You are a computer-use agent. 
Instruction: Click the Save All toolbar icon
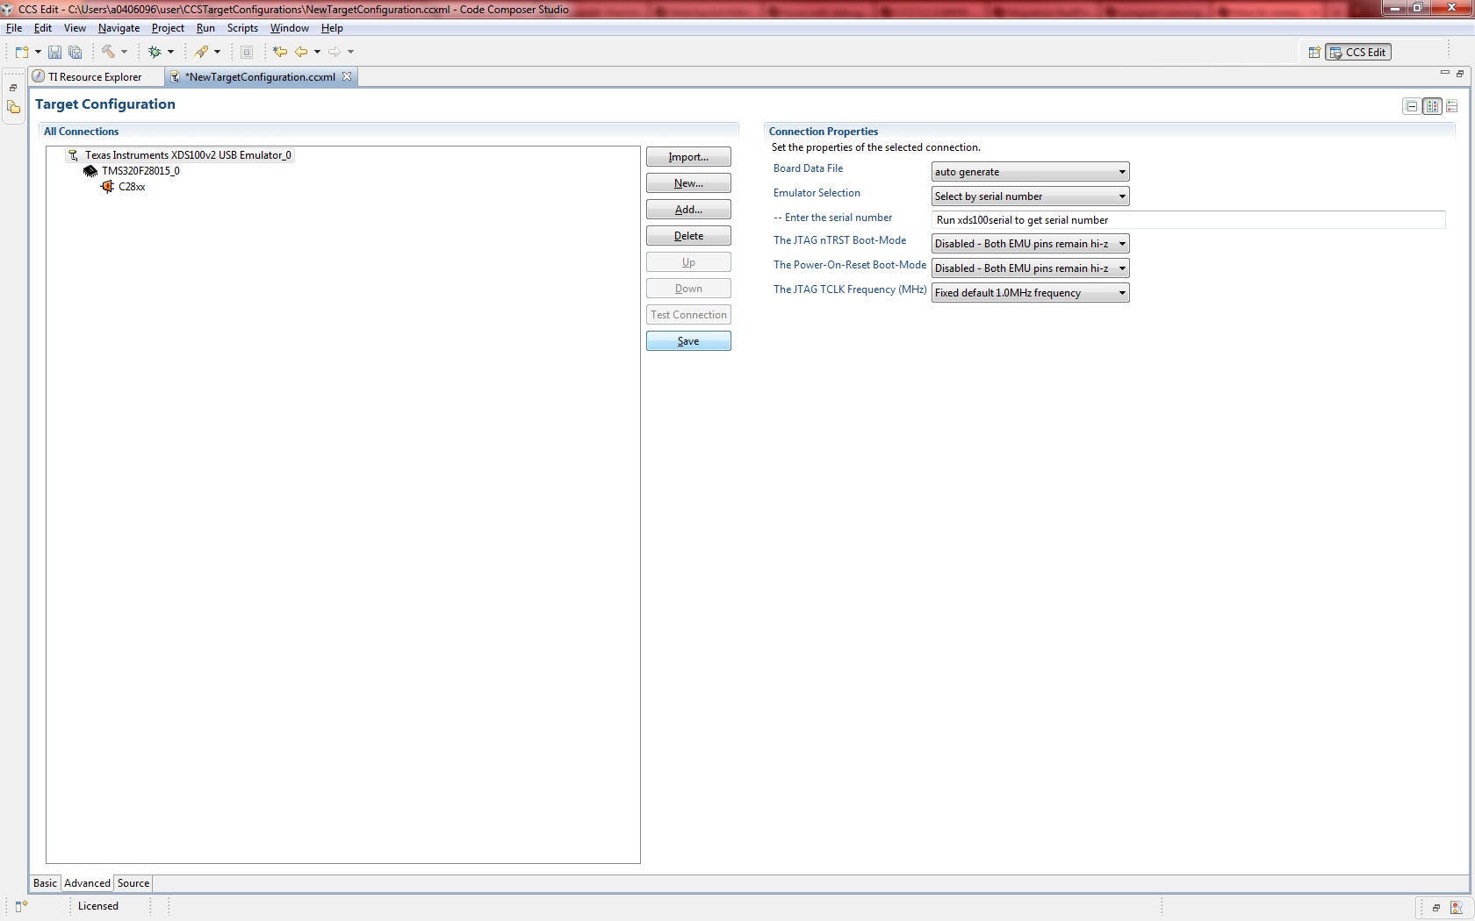[76, 52]
